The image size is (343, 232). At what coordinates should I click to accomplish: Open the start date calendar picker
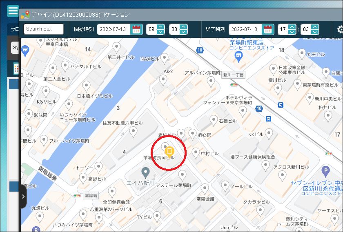[136, 29]
